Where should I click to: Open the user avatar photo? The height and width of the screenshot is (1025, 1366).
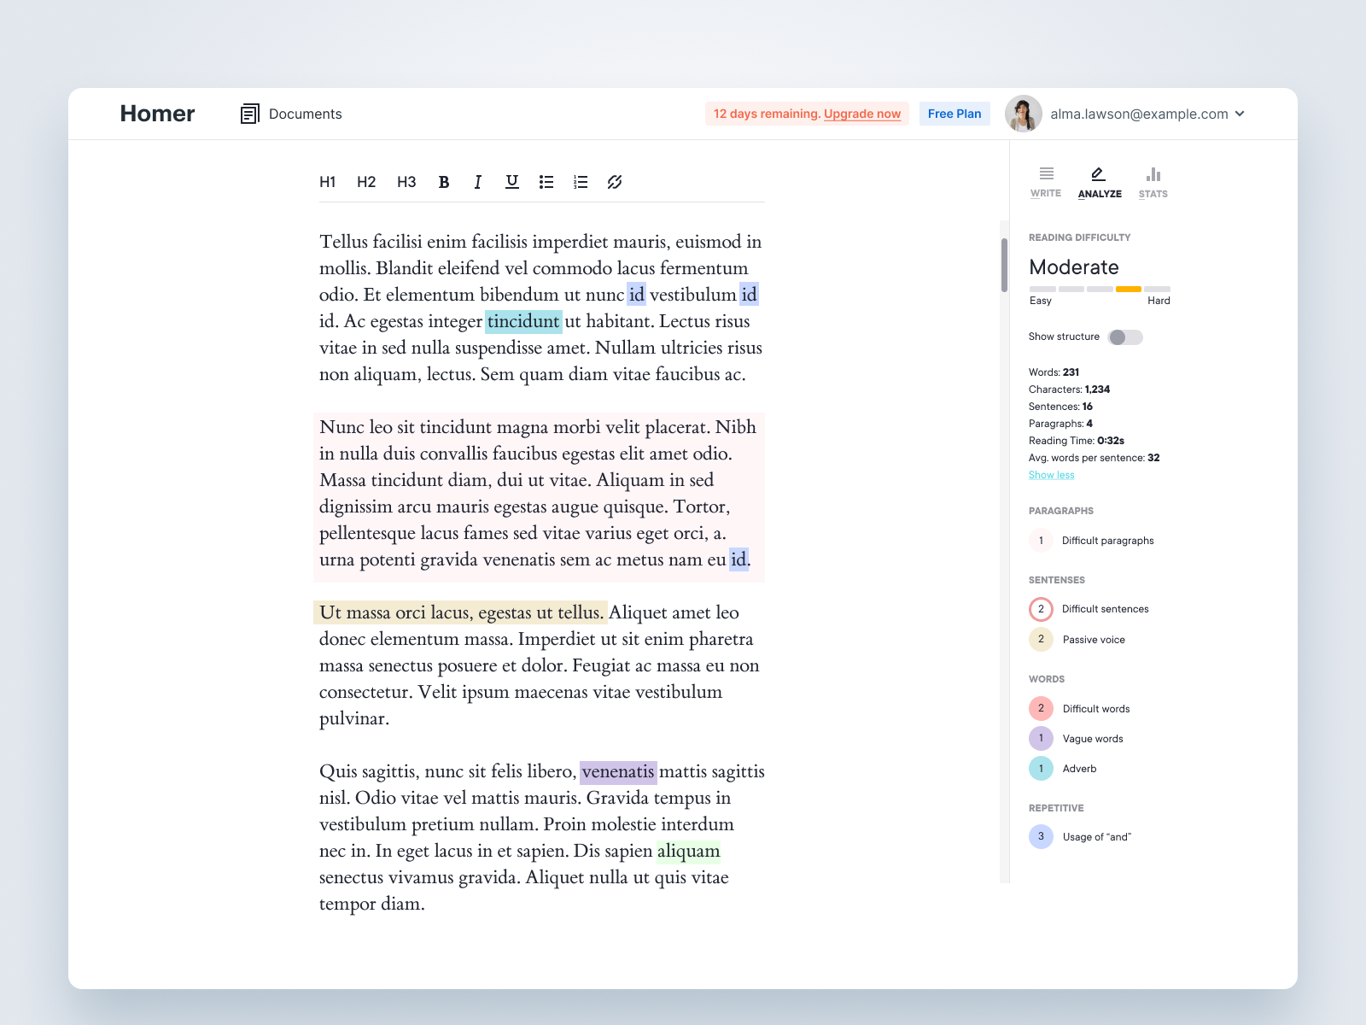1024,114
